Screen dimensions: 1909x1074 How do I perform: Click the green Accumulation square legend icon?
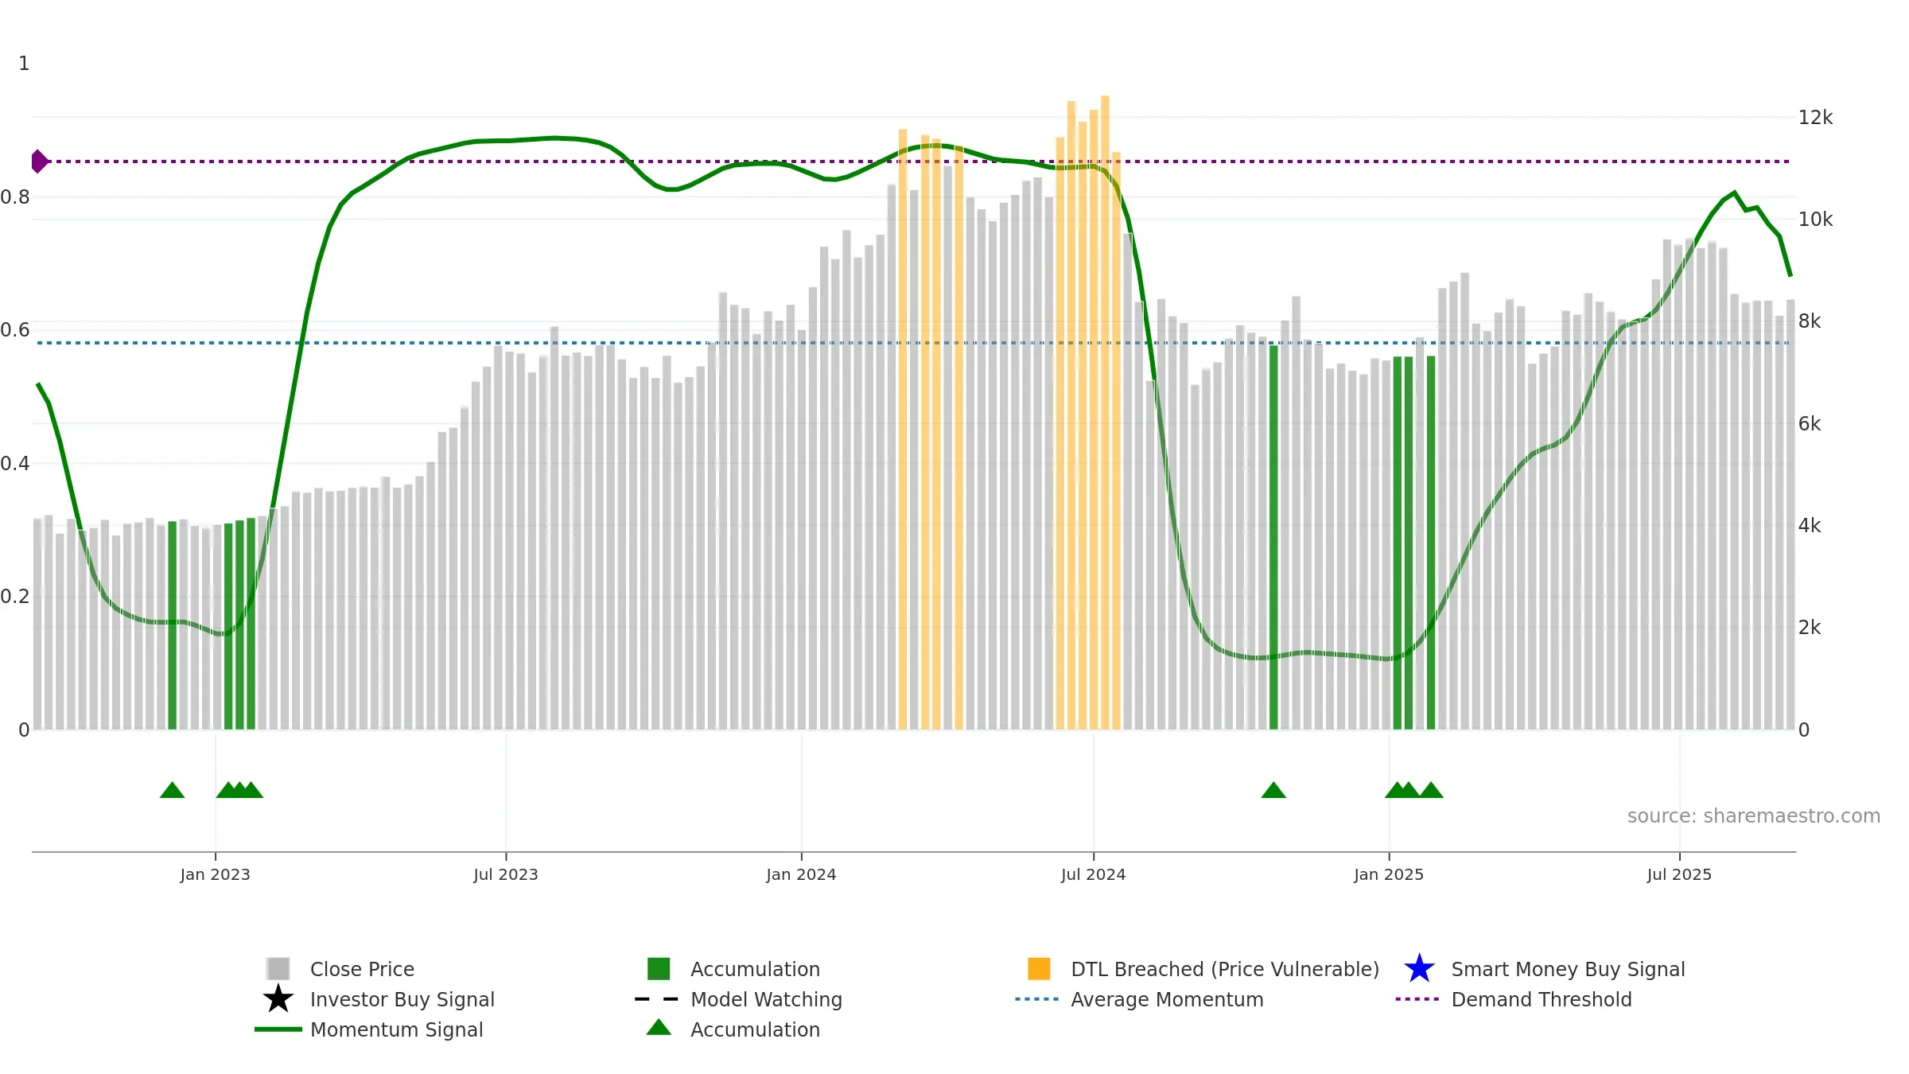[x=659, y=968]
